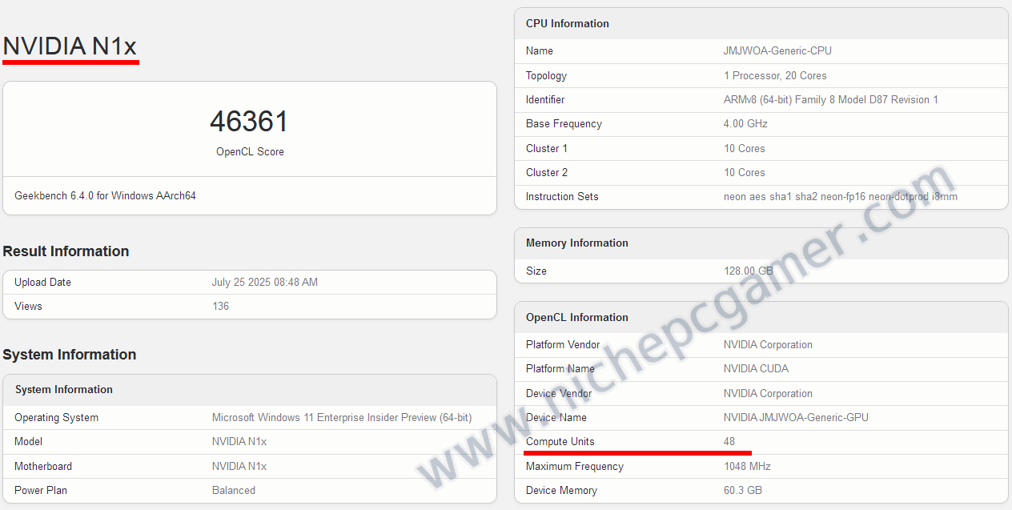The image size is (1012, 510).
Task: Click the Size label in Memory Information
Action: click(536, 271)
